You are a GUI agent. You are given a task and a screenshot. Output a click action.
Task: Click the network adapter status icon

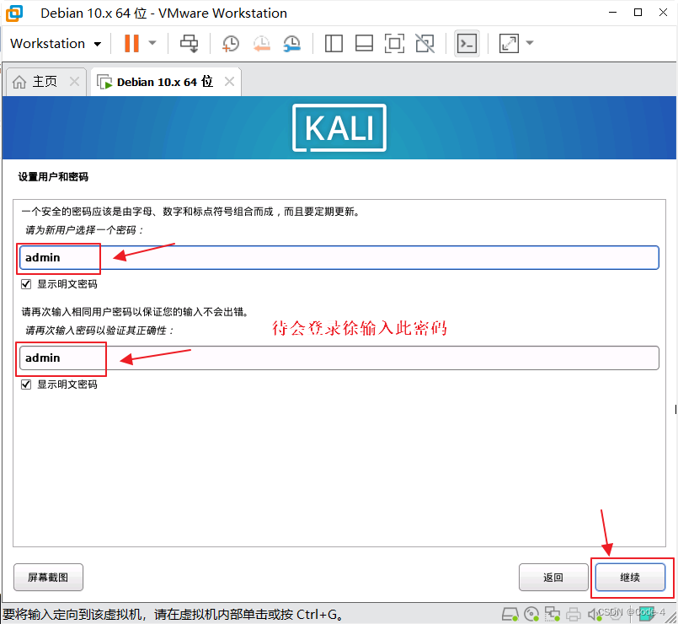pos(553,614)
